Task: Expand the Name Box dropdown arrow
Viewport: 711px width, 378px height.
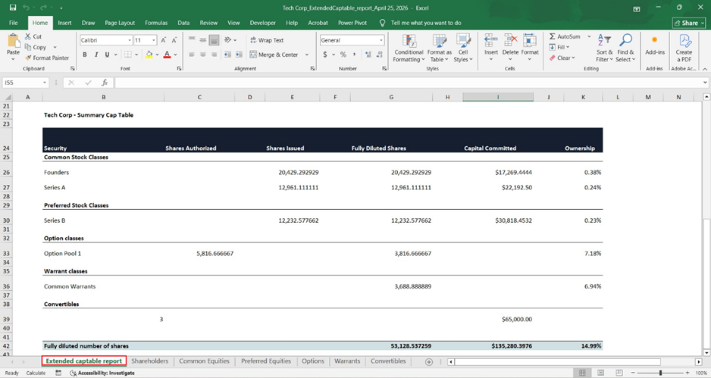Action: point(45,83)
